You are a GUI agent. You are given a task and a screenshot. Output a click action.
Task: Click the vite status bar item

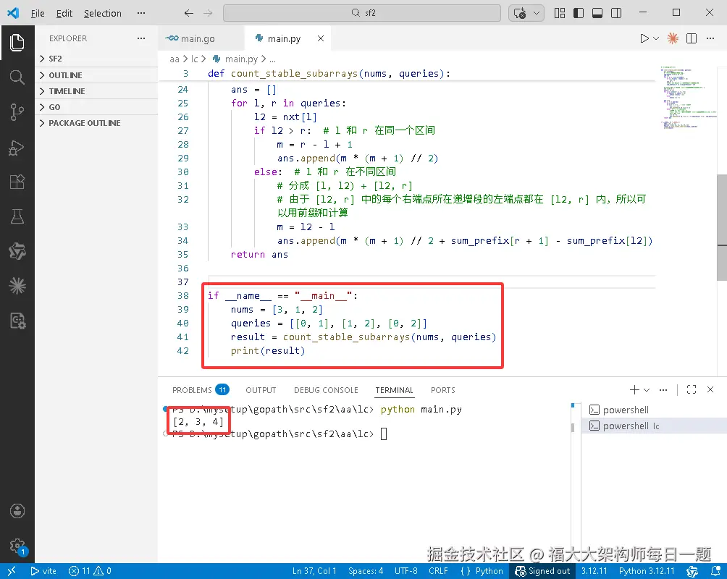pyautogui.click(x=43, y=571)
